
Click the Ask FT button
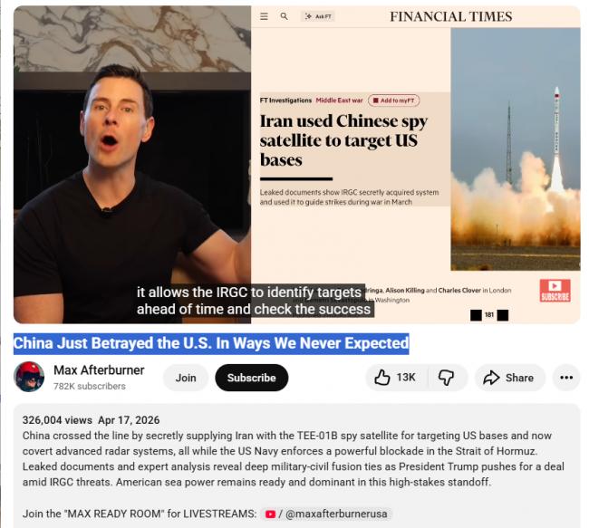pyautogui.click(x=318, y=16)
